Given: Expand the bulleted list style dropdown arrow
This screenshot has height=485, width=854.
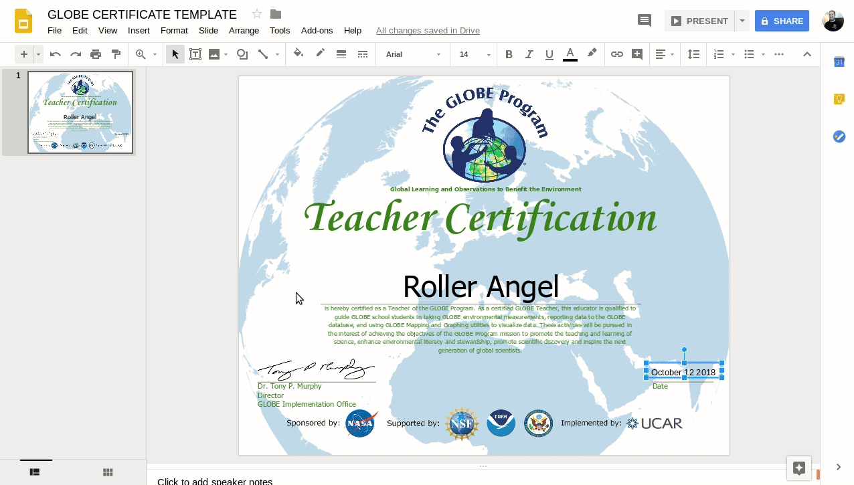Looking at the screenshot, I should tap(763, 54).
